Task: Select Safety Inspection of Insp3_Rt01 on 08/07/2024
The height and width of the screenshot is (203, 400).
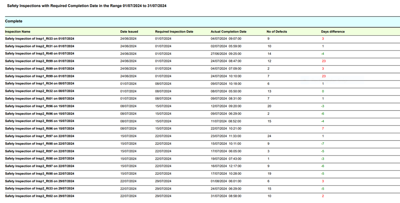Action: click(x=40, y=98)
